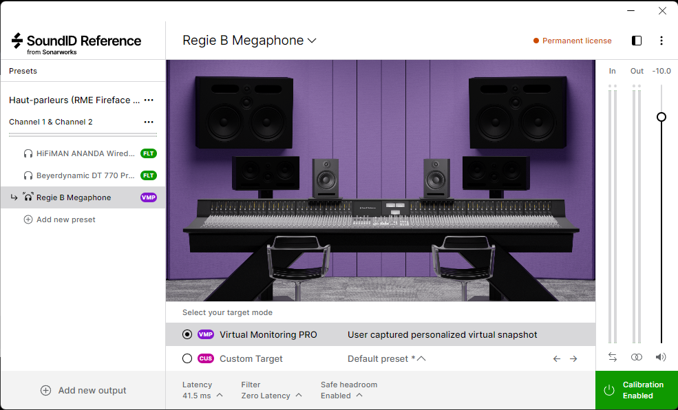Expand the Default preset dropdown for Custom Target

point(387,358)
